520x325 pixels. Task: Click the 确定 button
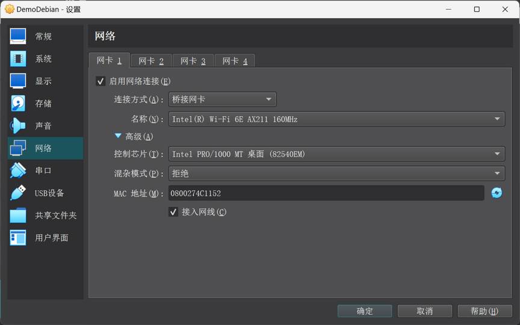point(365,311)
